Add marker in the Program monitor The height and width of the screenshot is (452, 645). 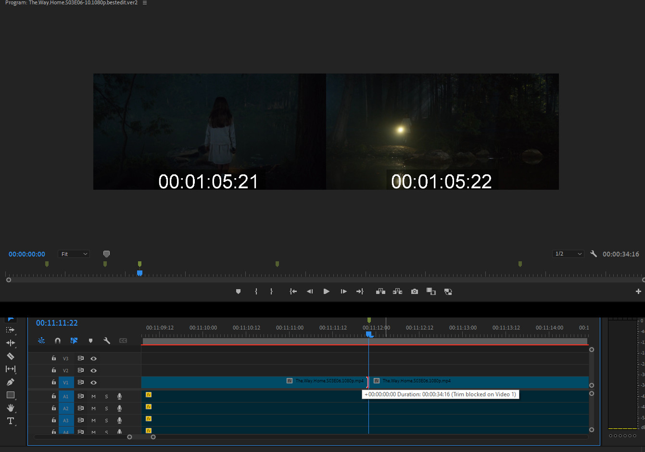coord(238,292)
